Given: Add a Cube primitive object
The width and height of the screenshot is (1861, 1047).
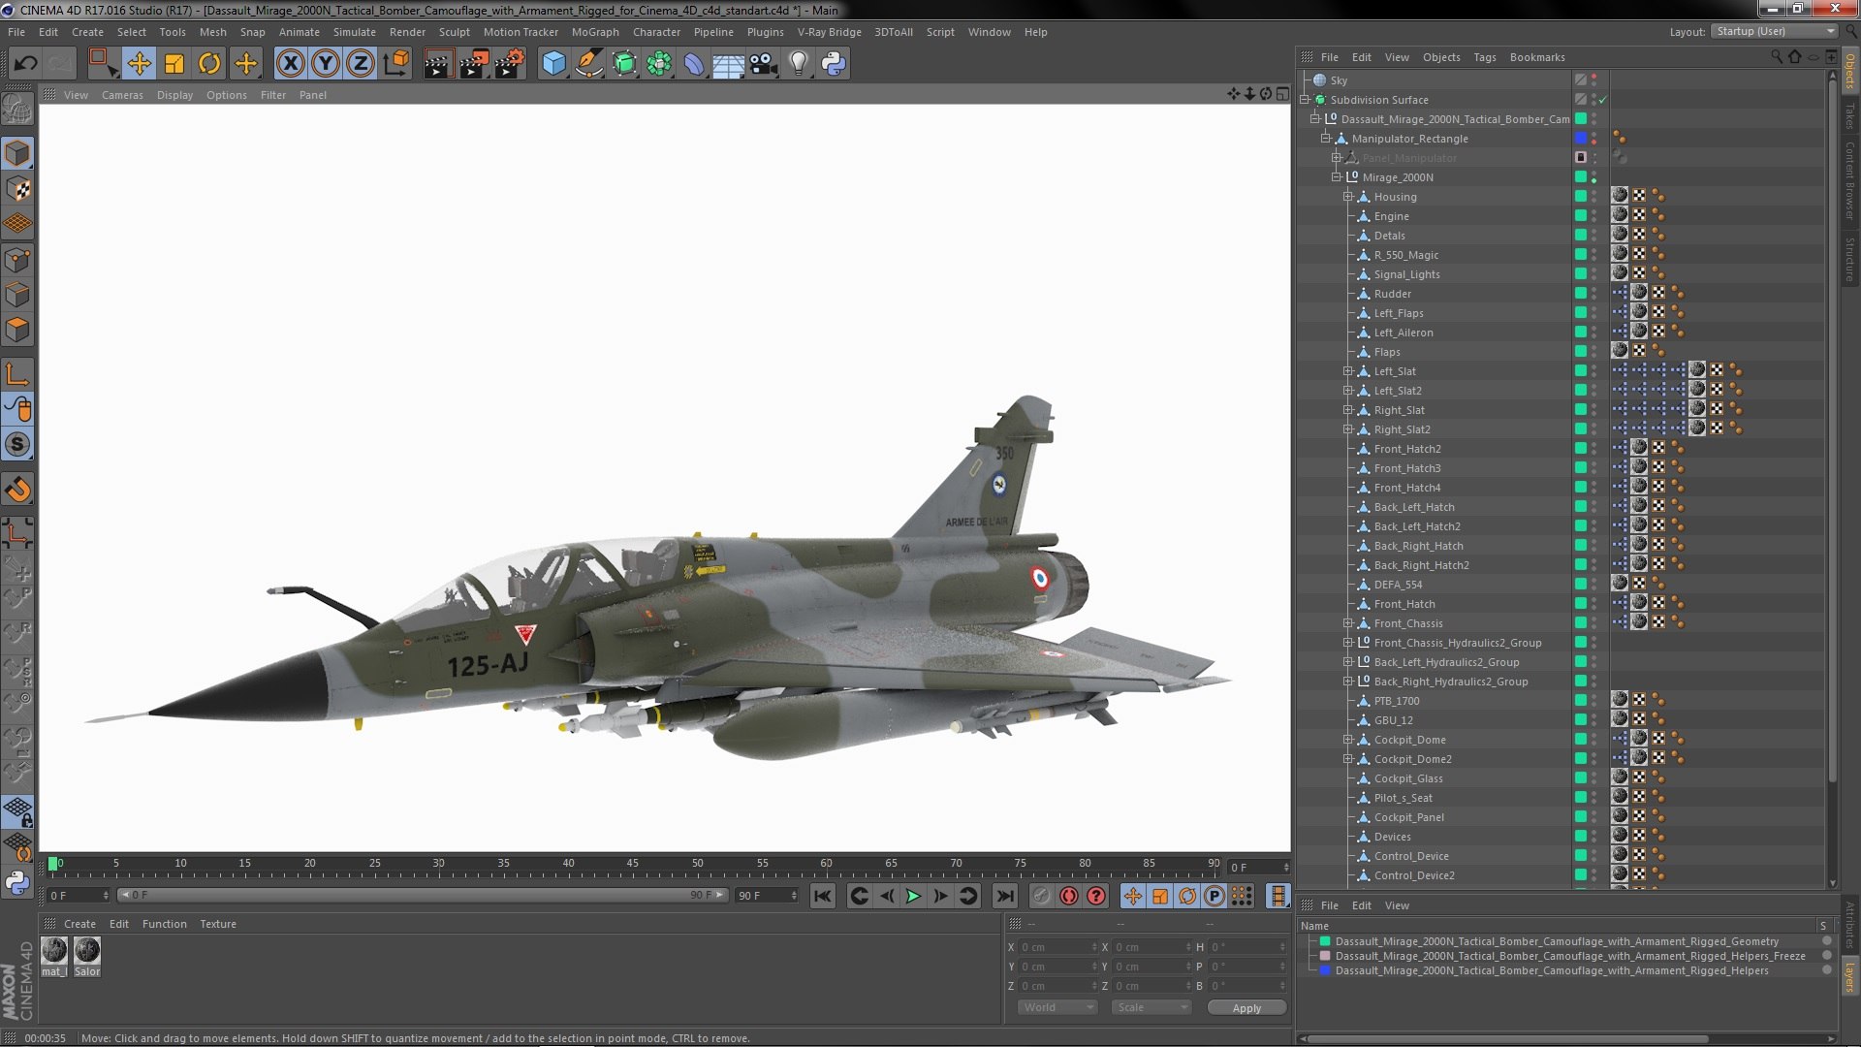Looking at the screenshot, I should [x=553, y=64].
